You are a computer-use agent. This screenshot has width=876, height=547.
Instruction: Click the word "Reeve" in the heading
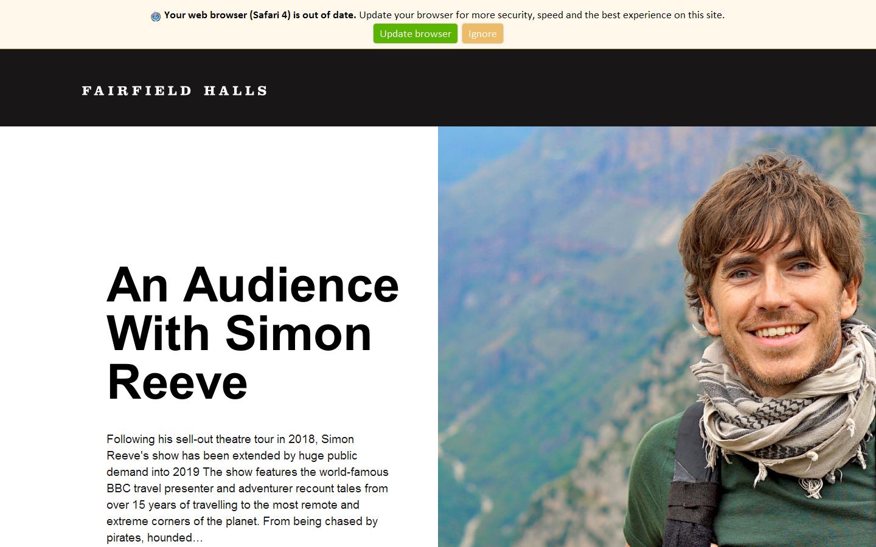point(177,382)
